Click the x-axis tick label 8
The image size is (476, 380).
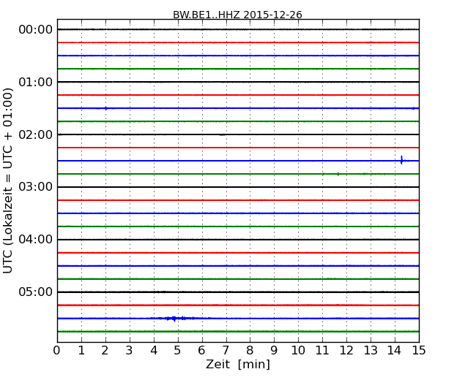coord(250,351)
